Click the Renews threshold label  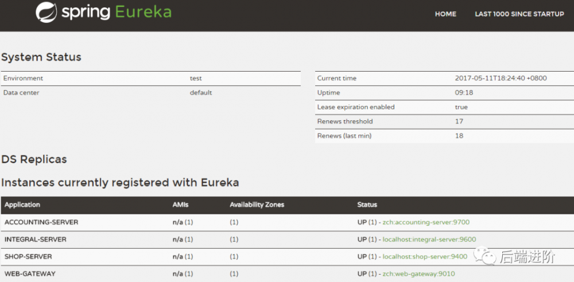tap(345, 121)
